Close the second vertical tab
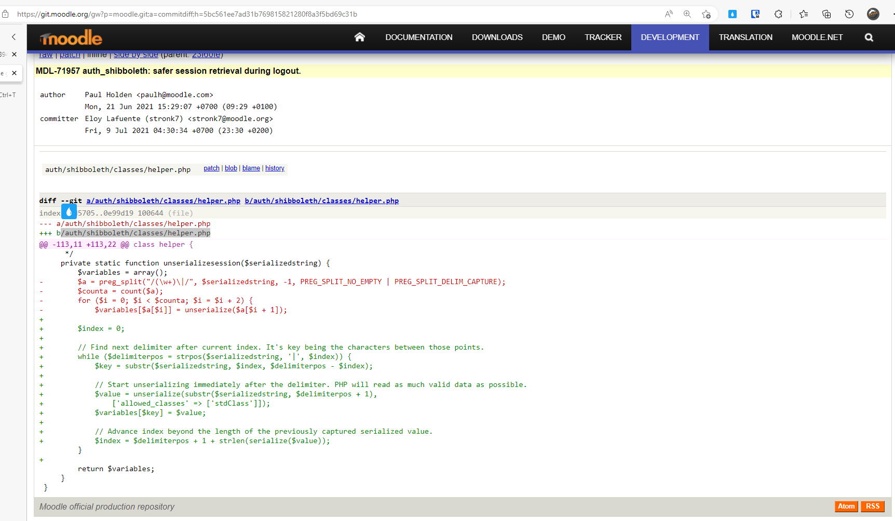Image resolution: width=895 pixels, height=521 pixels. point(14,73)
